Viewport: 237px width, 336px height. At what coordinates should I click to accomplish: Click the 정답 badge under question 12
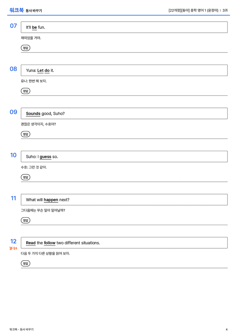click(25, 263)
